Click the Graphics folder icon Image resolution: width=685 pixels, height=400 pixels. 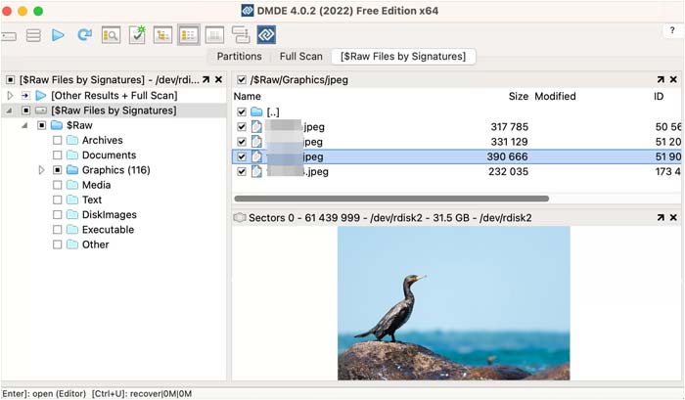tap(72, 170)
